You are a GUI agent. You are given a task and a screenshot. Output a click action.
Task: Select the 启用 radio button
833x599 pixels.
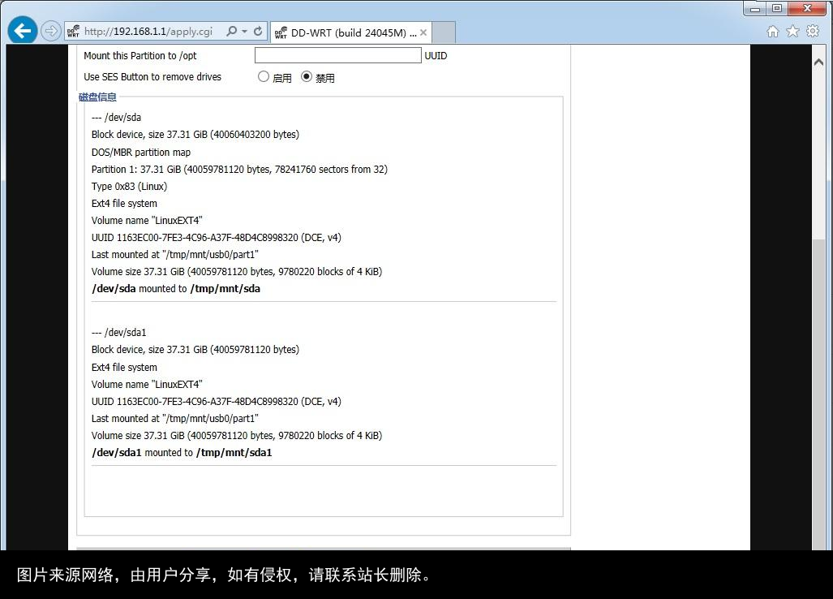(x=264, y=76)
